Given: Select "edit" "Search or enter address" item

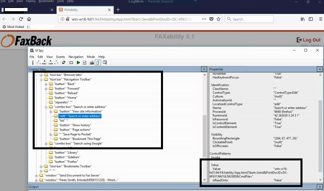Looking at the screenshot, I should pyautogui.click(x=80, y=116).
